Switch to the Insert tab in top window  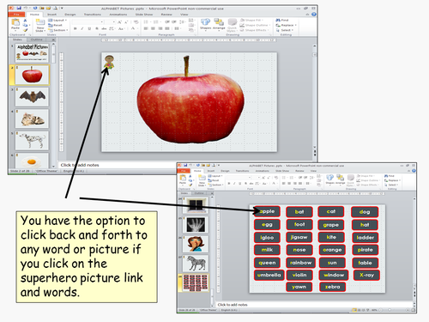pyautogui.click(x=51, y=14)
